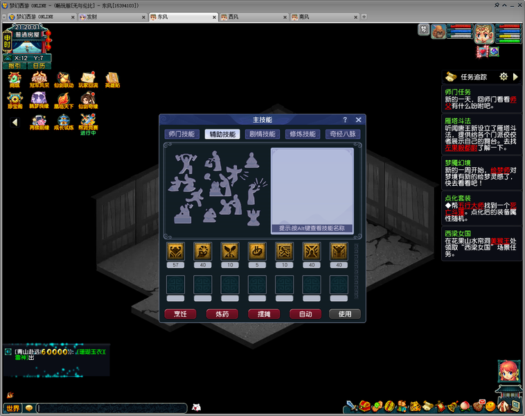This screenshot has height=416, width=525.
Task: Click the 世界 channel selector
Action: tap(12, 408)
